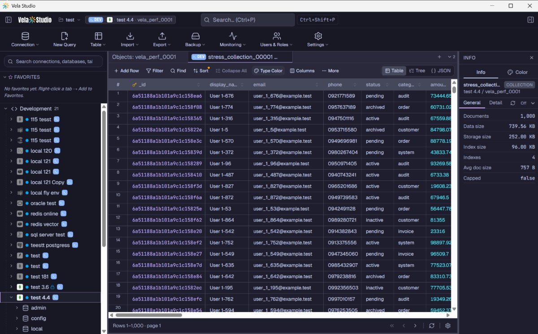Click the Find tool
This screenshot has height=334, width=538.
(178, 71)
